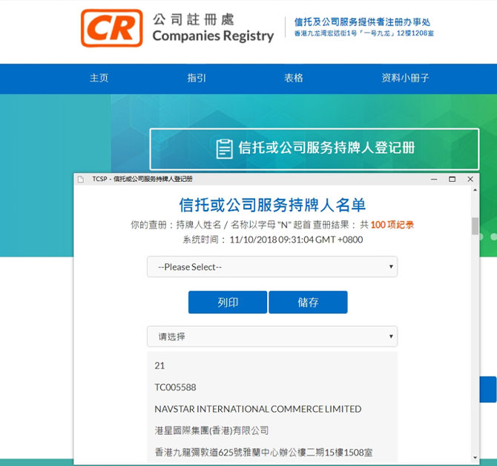The height and width of the screenshot is (466, 497).
Task: Click the orange CR logo
Action: (x=112, y=27)
